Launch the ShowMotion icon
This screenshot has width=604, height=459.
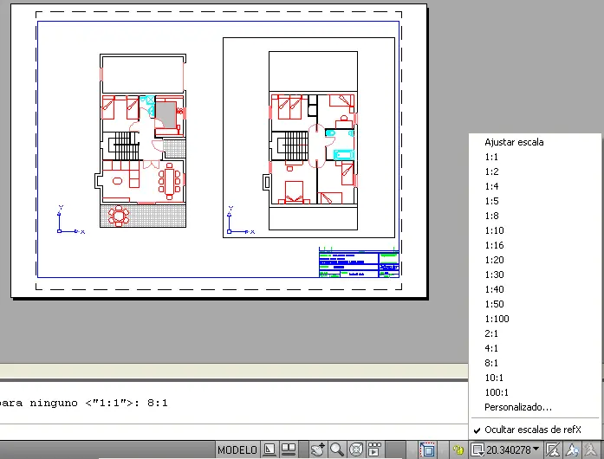[374, 449]
